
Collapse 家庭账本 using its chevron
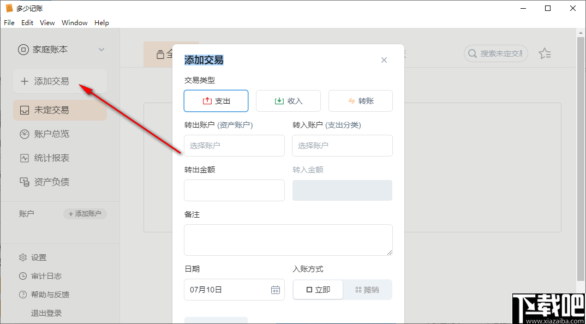(x=101, y=49)
